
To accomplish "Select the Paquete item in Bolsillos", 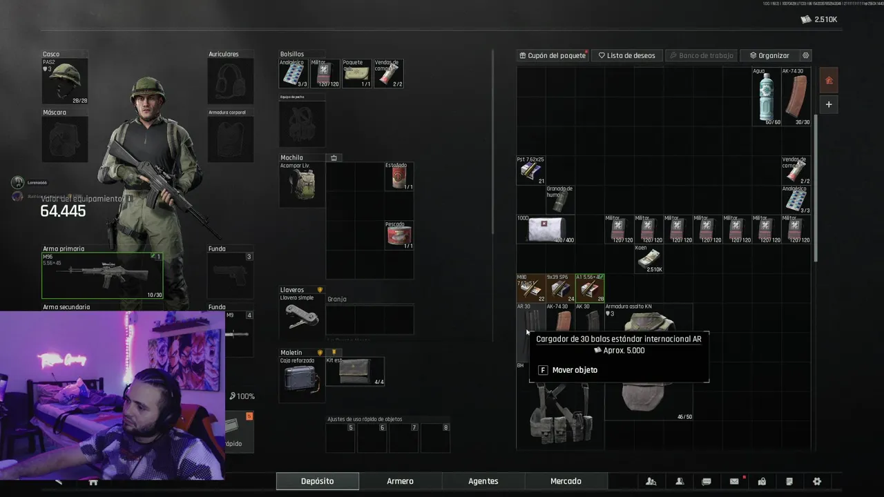I will tap(357, 74).
